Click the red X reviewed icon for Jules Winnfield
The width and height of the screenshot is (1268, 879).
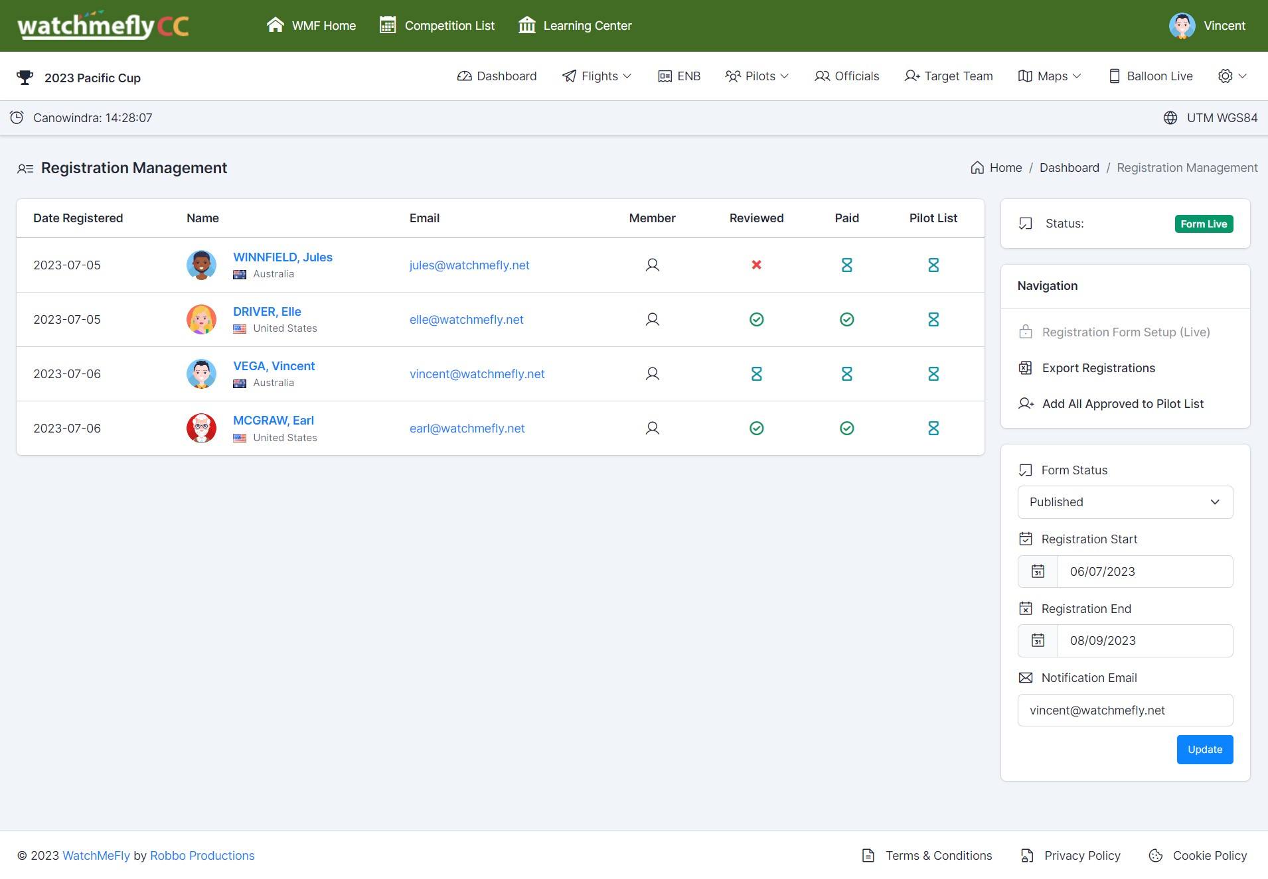[756, 265]
